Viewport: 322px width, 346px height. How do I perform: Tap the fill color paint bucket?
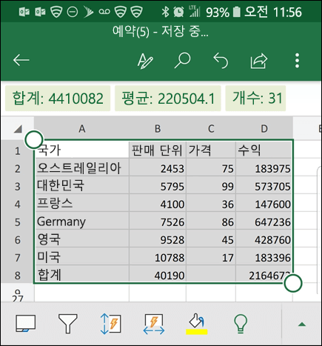coord(196,321)
